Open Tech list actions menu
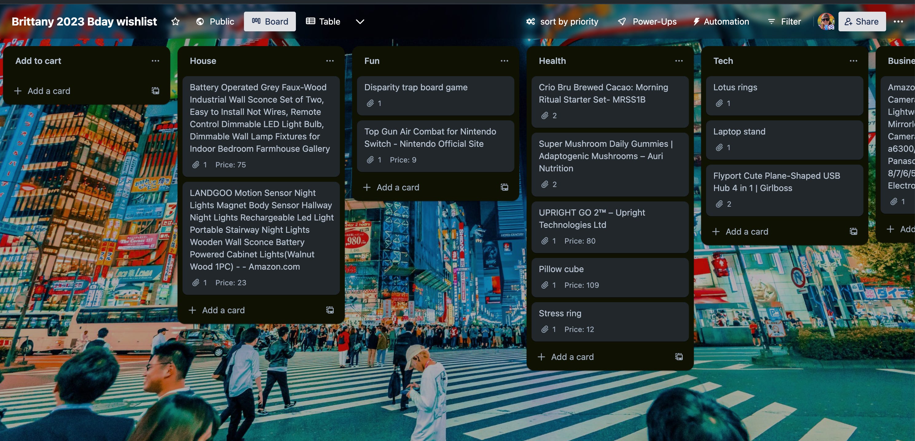The width and height of the screenshot is (915, 441). (853, 61)
